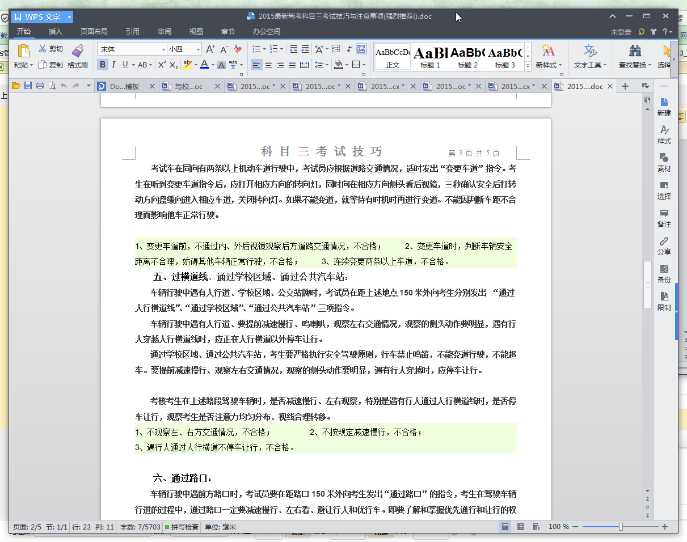Expand the font color dropdown arrow

(212, 65)
